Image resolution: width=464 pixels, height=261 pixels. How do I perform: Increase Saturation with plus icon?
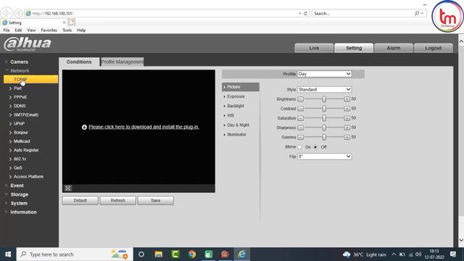coord(347,118)
